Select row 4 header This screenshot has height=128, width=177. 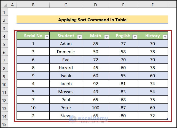coord(4,36)
